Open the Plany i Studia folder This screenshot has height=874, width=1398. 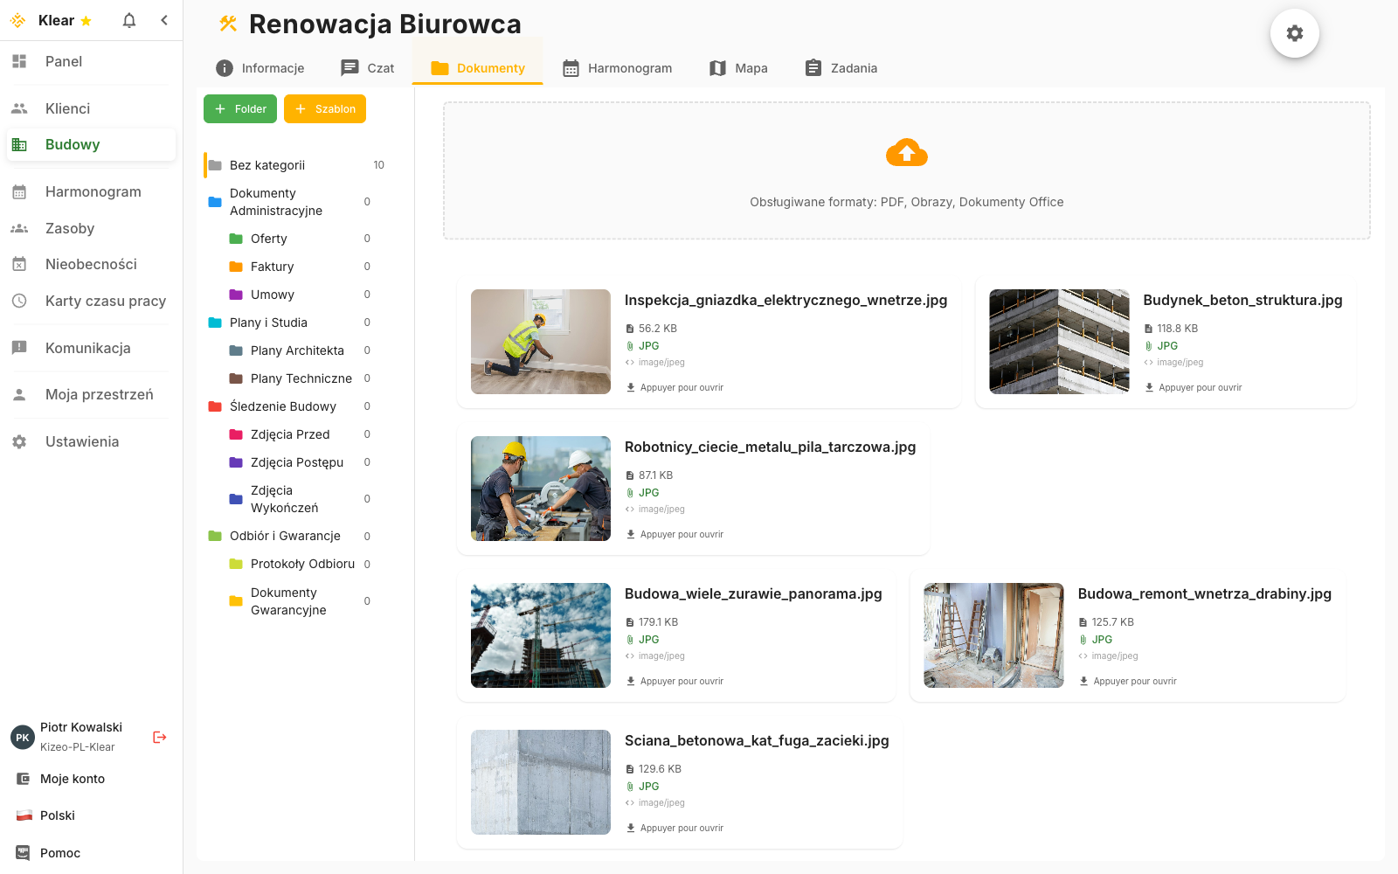[268, 323]
